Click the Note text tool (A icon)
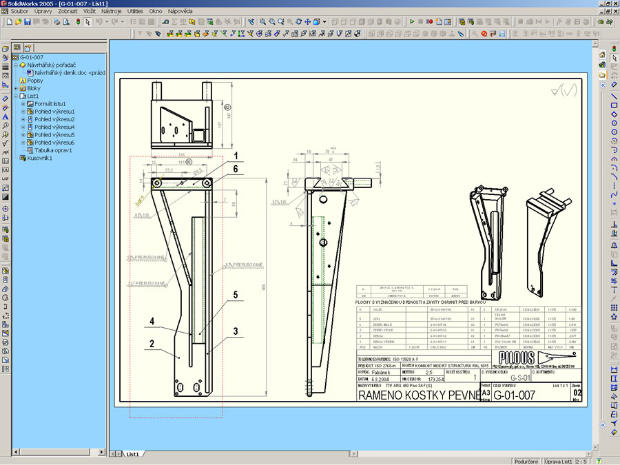 6,117
